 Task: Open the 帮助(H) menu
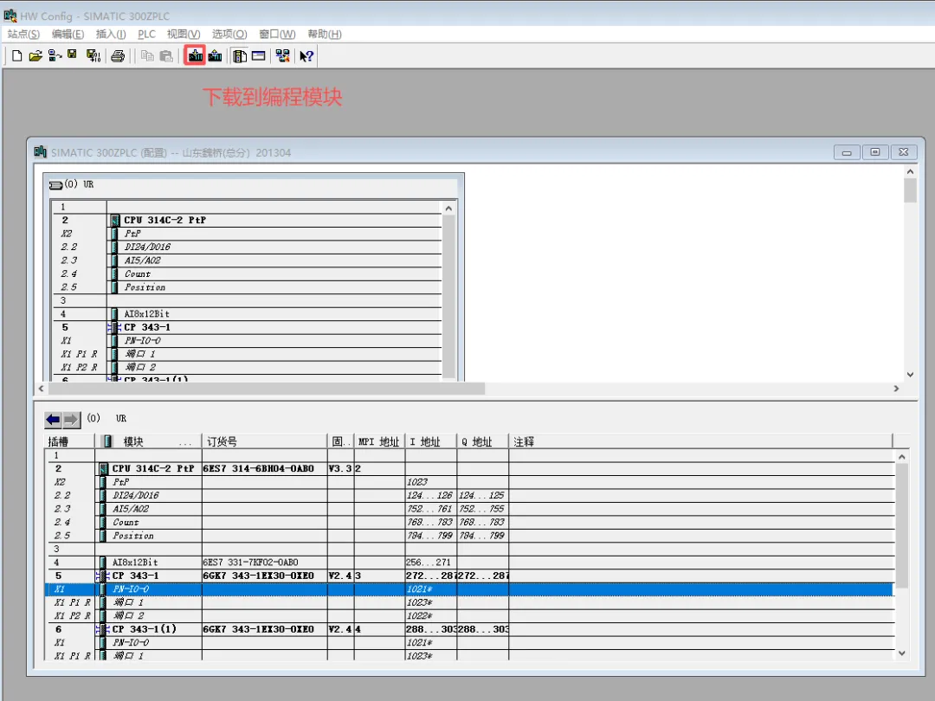click(325, 34)
